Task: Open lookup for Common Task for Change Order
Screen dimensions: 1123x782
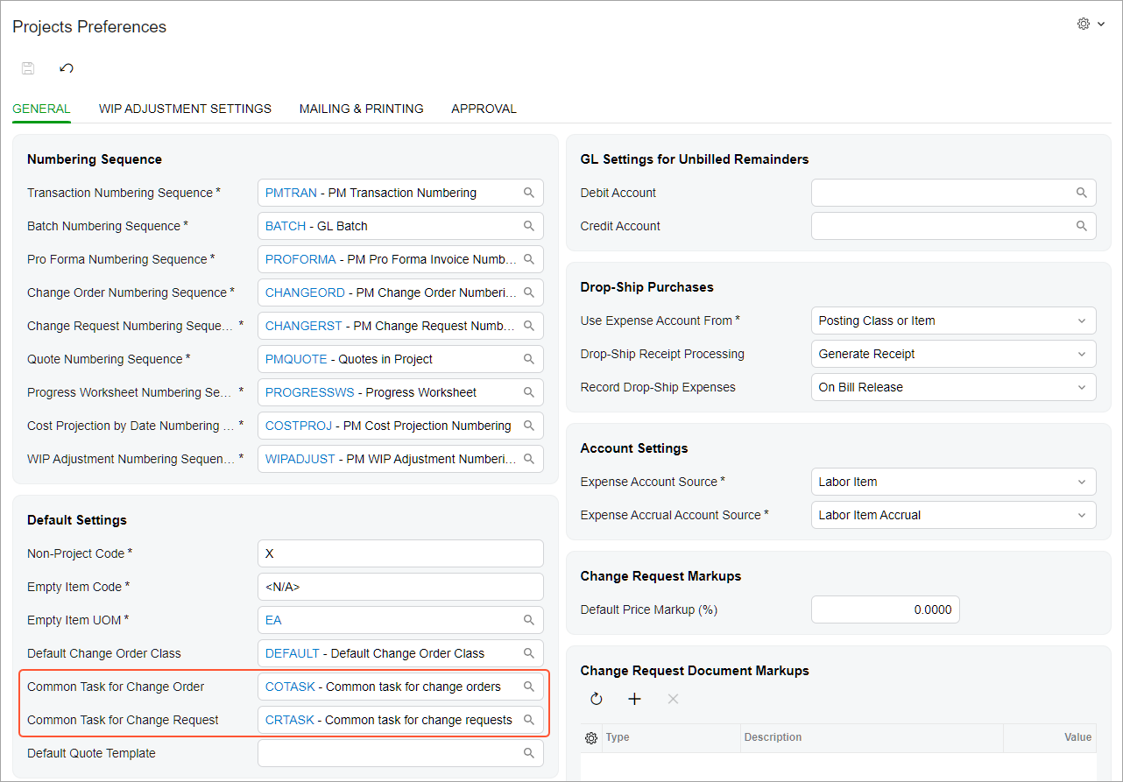Action: (x=529, y=687)
